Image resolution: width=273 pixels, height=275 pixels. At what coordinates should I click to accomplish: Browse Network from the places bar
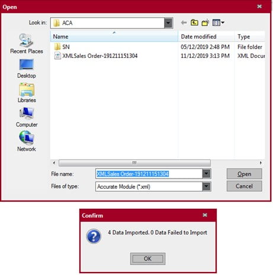pos(27,141)
